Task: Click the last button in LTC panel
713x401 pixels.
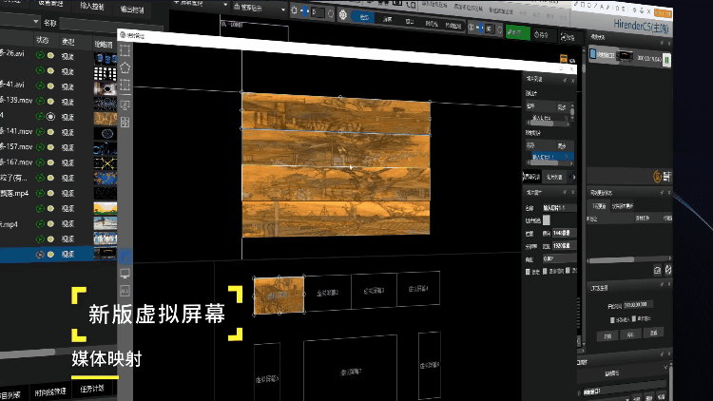Action: pos(653,333)
